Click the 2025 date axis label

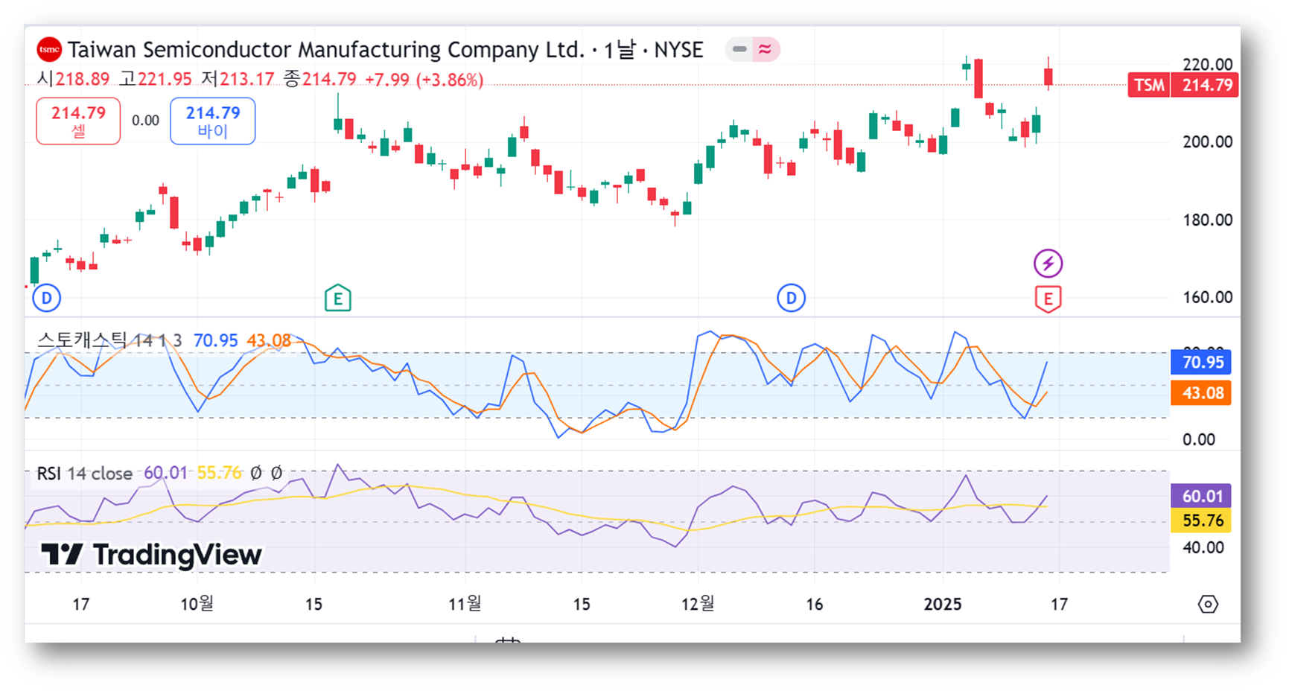pos(943,605)
